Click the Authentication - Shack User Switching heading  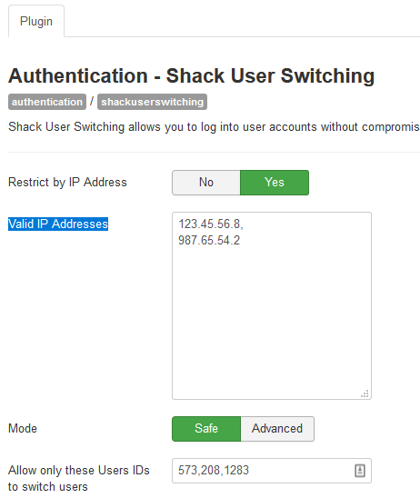[192, 76]
